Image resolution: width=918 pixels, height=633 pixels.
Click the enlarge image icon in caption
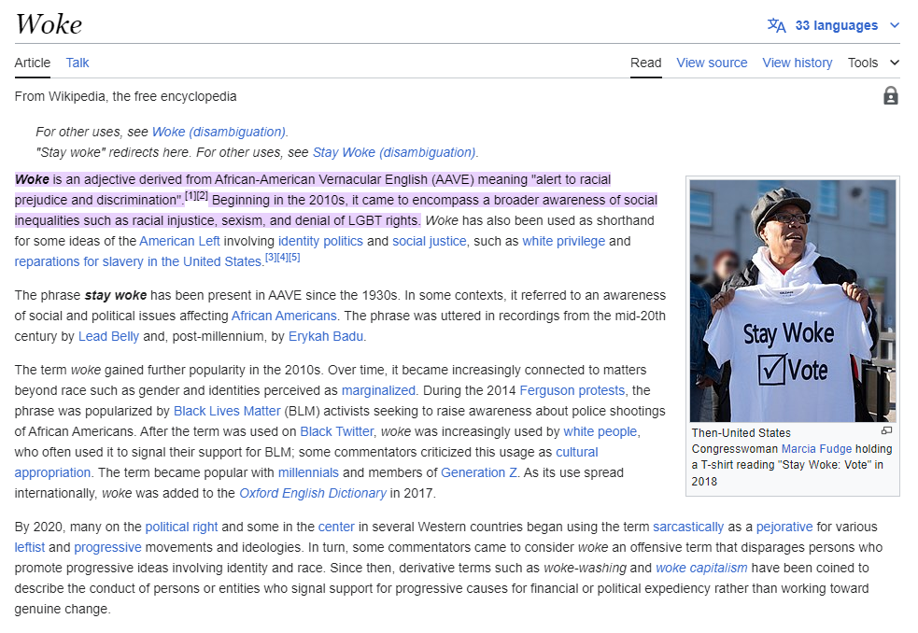point(887,431)
